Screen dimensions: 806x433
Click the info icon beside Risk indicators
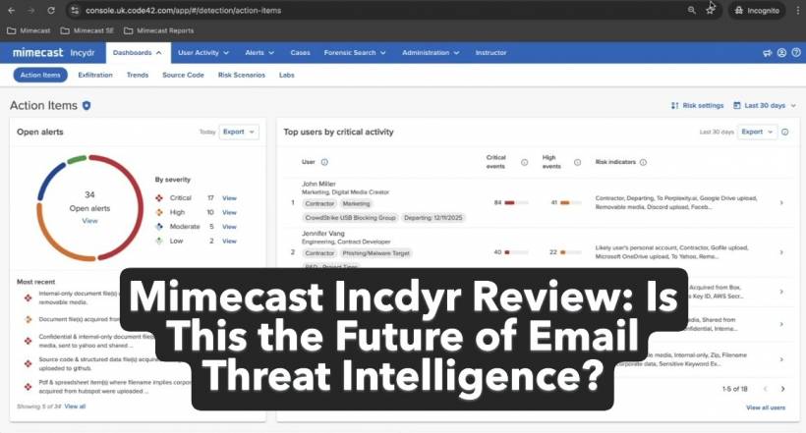point(644,162)
